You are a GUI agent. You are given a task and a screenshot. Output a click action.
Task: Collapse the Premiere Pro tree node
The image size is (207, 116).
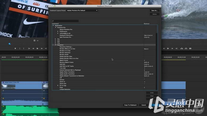coord(56,27)
